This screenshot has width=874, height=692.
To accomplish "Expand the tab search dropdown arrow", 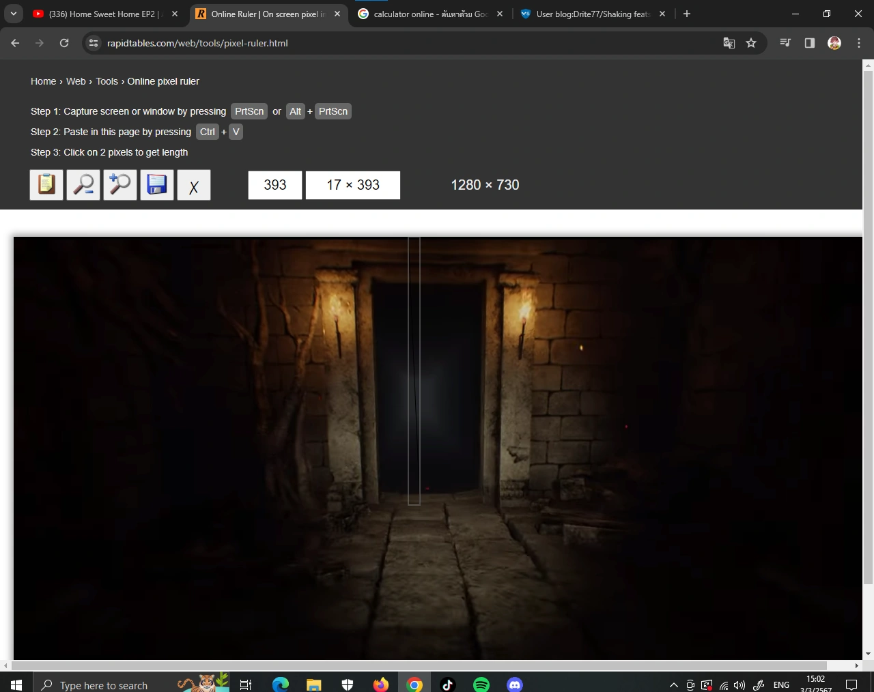I will tap(14, 14).
